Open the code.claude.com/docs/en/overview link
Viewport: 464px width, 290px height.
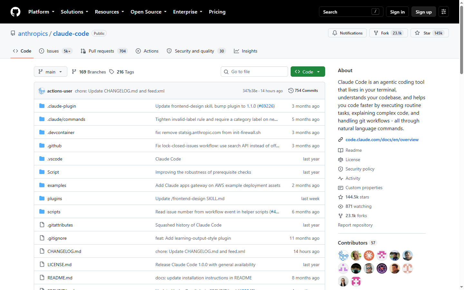[382, 140]
